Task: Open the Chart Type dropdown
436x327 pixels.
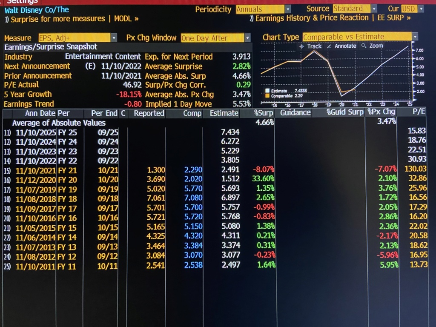Action: tap(360, 37)
